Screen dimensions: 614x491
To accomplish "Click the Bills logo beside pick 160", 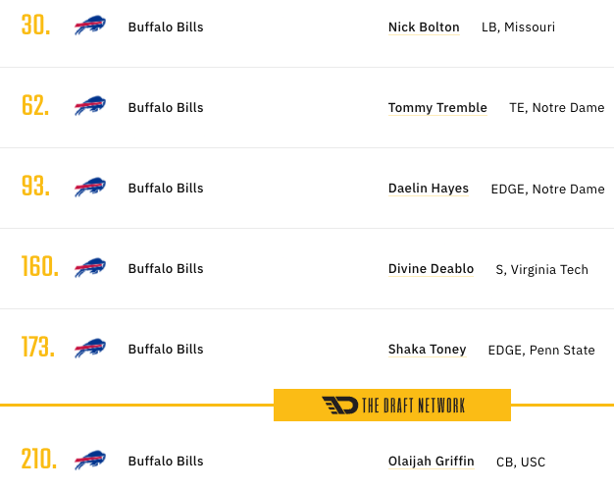I will coord(90,267).
